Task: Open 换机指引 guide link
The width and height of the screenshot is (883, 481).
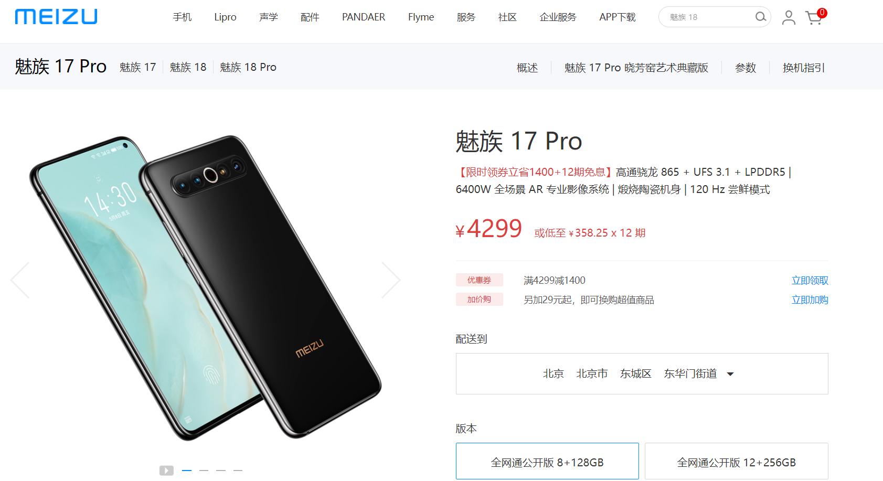Action: [x=803, y=68]
